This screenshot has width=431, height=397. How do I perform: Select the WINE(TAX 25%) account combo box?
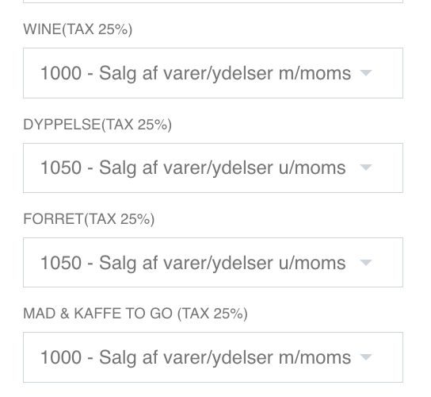pos(213,73)
